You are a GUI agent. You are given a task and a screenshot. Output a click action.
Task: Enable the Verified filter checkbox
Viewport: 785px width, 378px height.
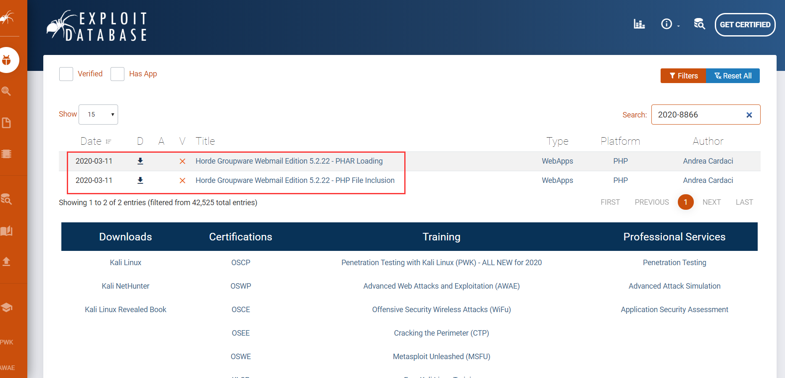[66, 74]
